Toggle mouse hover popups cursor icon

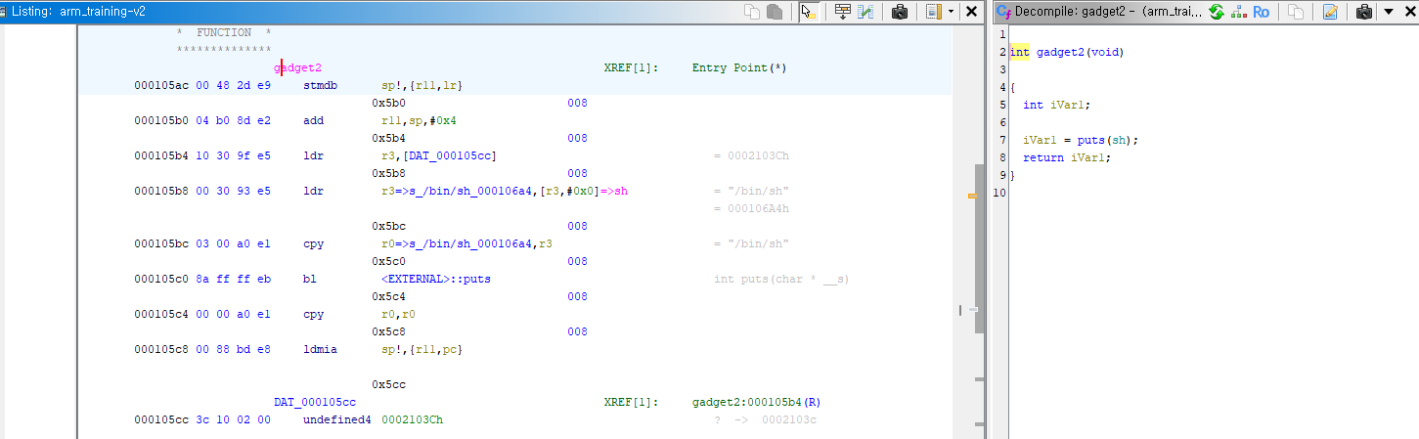[808, 12]
